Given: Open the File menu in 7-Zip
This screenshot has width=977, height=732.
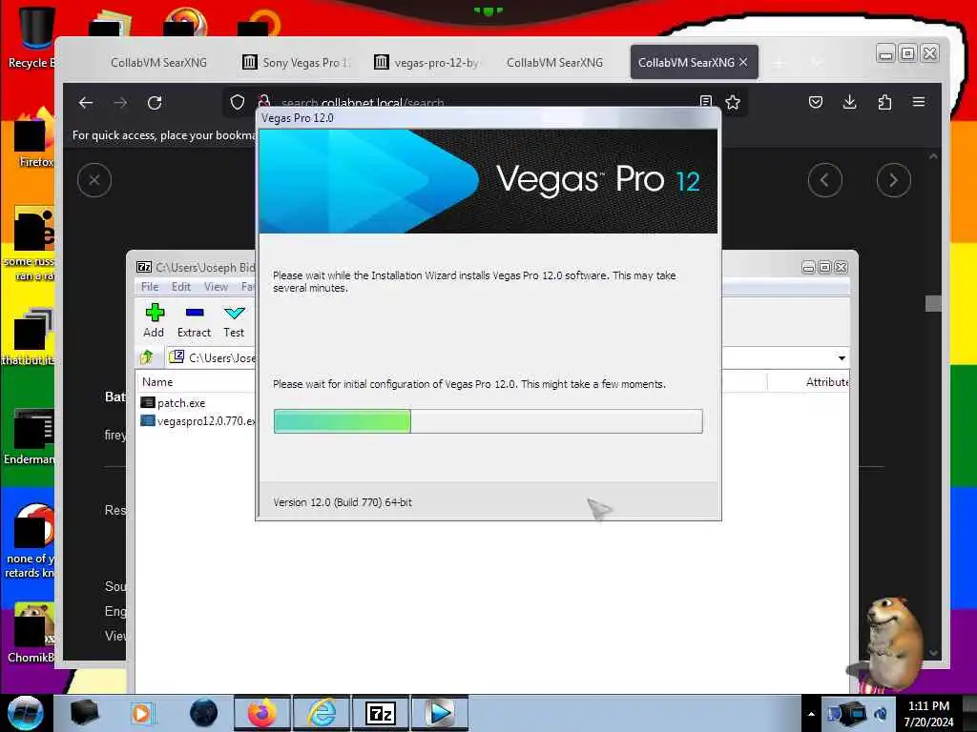Looking at the screenshot, I should click(x=150, y=286).
